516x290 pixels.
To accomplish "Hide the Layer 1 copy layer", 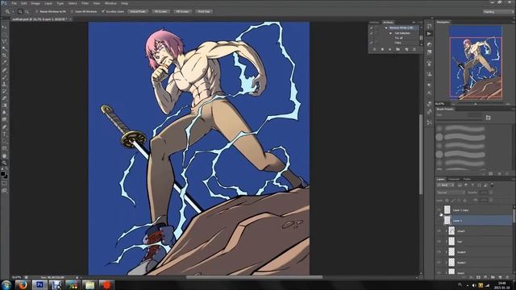I will (x=439, y=209).
